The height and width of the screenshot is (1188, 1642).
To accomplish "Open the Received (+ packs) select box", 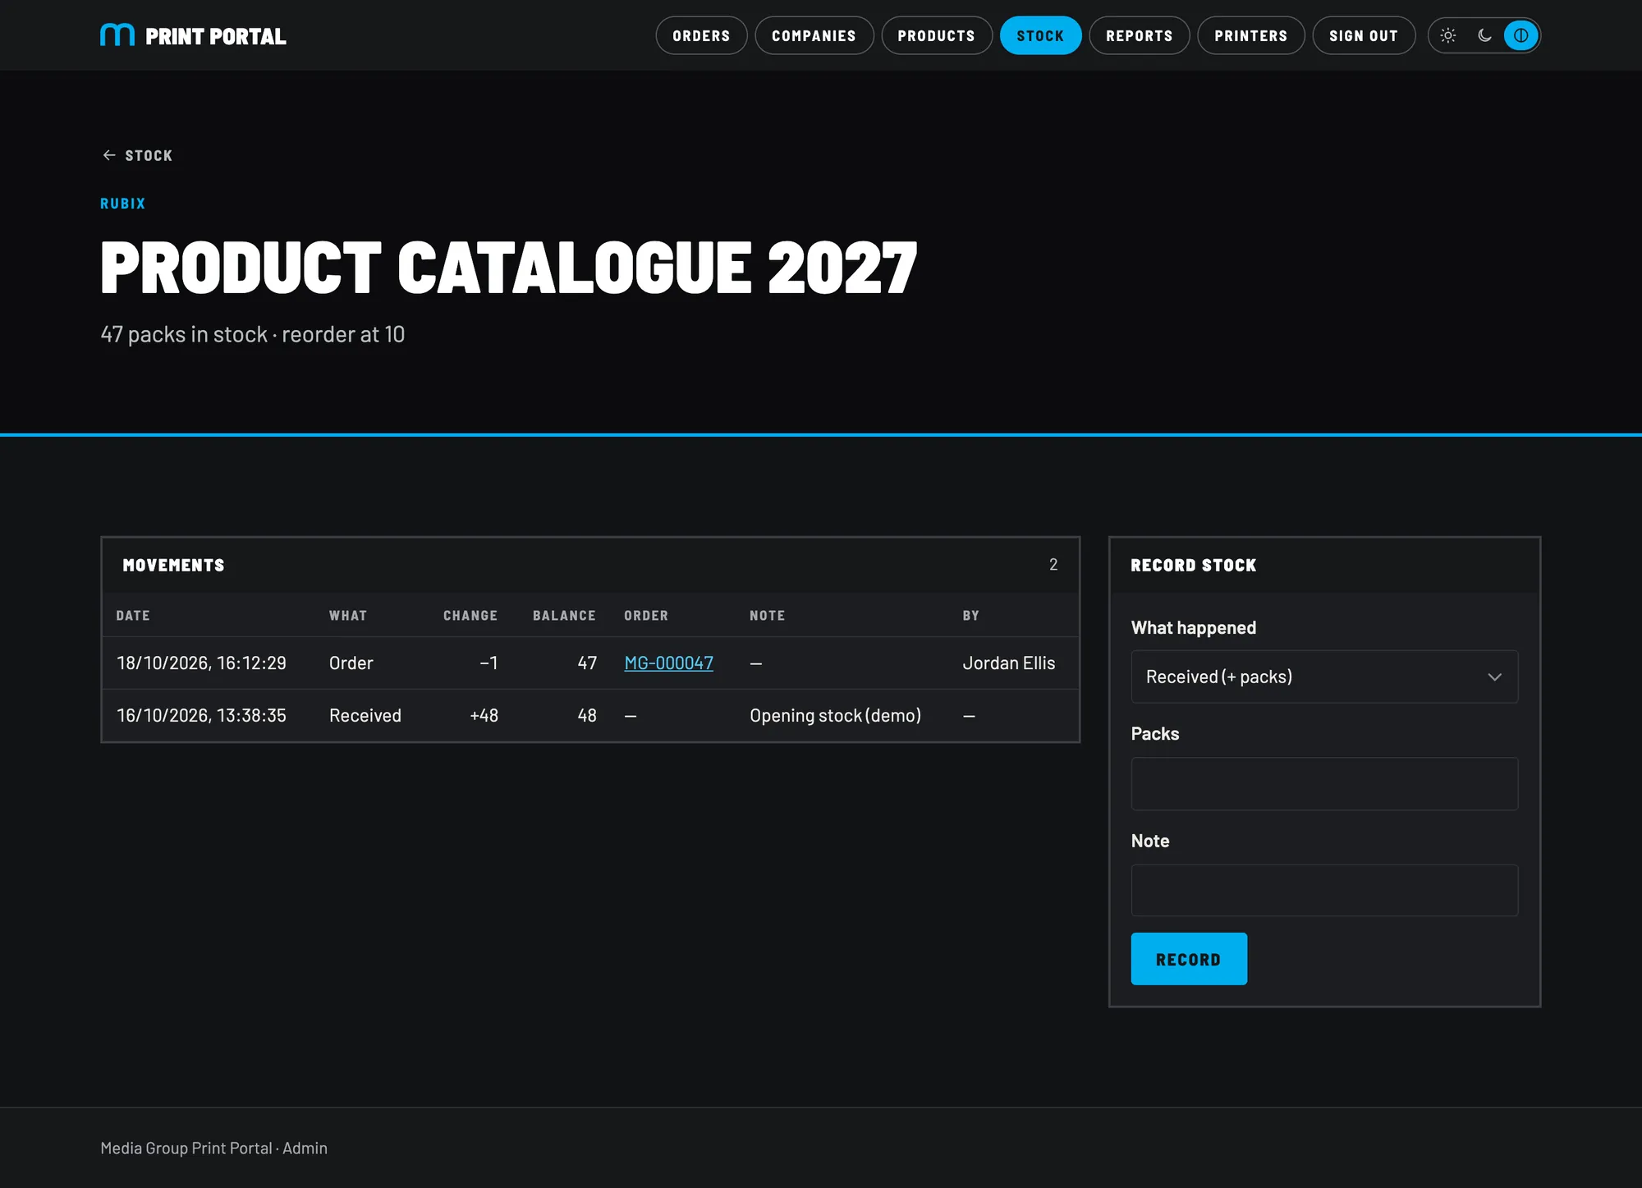I will [1324, 677].
